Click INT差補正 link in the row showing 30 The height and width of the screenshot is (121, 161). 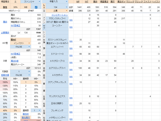[15, 26]
